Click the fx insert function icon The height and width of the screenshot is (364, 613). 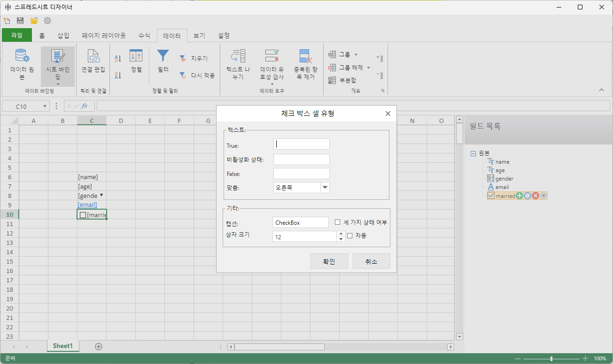tap(85, 106)
